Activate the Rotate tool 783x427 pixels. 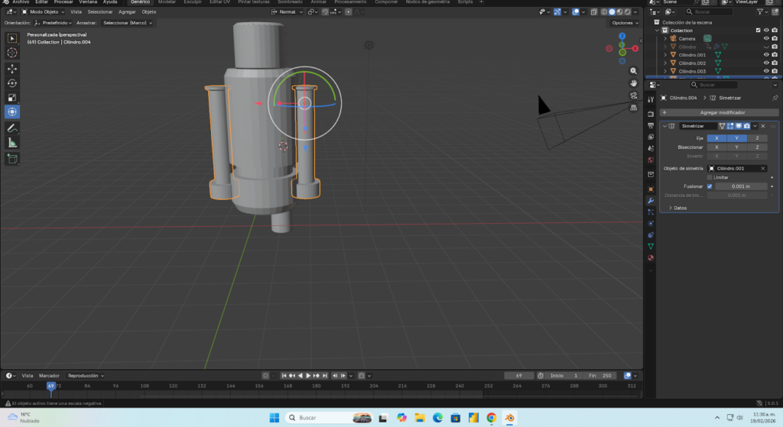[12, 82]
